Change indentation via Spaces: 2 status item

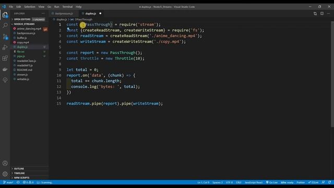[218, 182]
